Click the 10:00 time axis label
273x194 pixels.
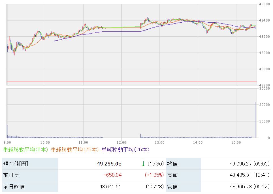click(x=45, y=142)
